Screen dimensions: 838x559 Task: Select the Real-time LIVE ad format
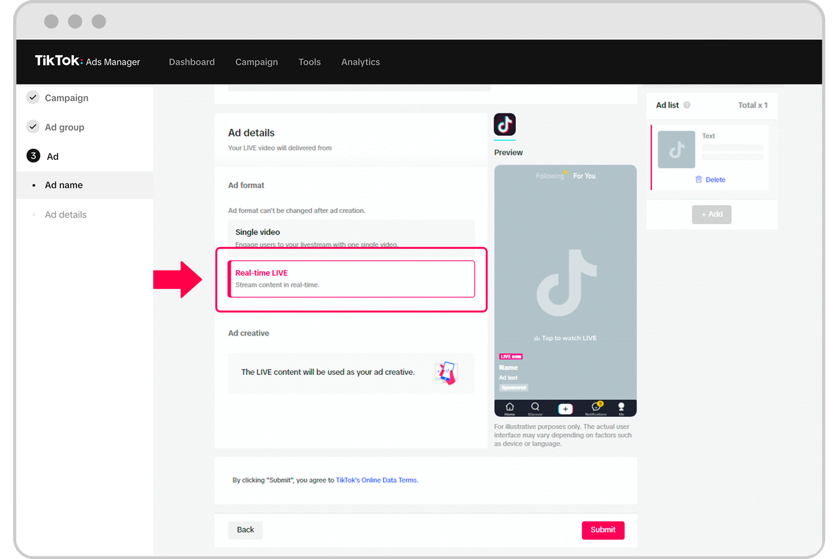pyautogui.click(x=352, y=278)
